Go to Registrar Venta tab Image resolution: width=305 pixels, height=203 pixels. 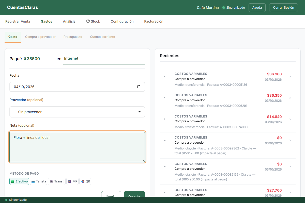(x=18, y=22)
